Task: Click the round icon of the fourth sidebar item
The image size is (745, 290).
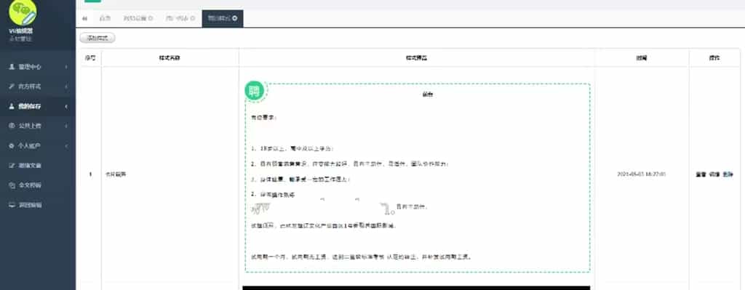Action: click(x=12, y=126)
